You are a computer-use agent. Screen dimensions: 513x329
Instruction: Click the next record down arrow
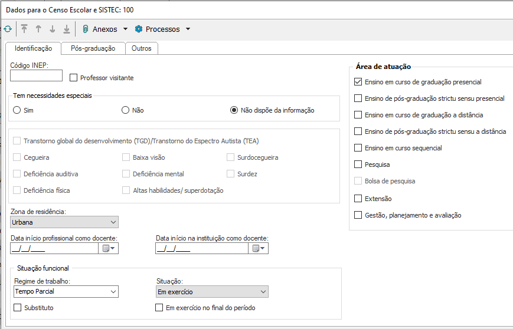coord(53,29)
